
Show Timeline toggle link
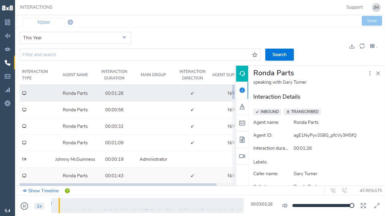coord(41,191)
